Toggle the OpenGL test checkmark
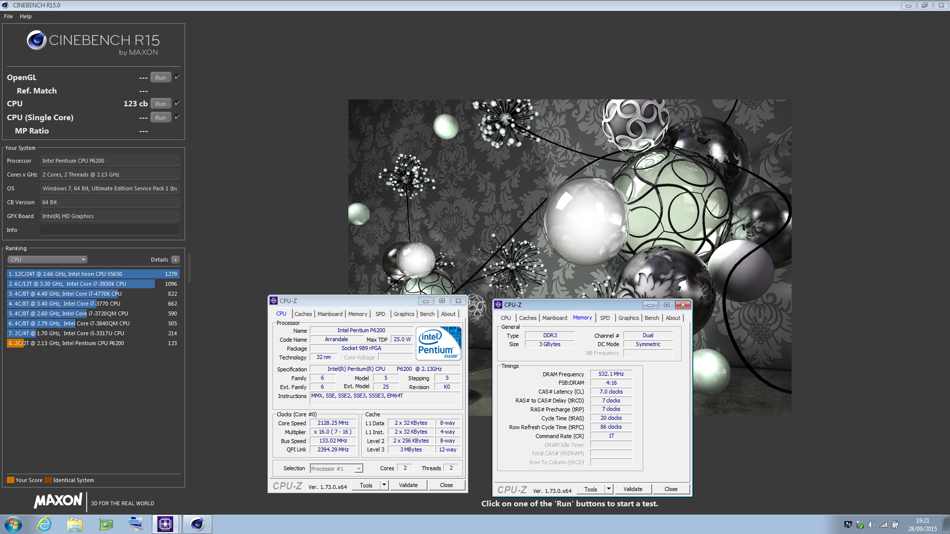Screen dimensions: 950x534 click(177, 77)
